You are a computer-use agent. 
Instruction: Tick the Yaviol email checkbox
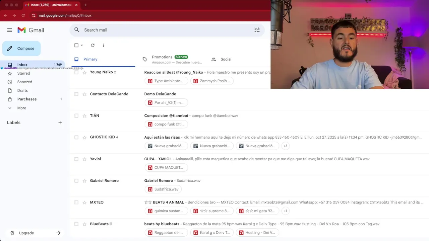[76, 159]
